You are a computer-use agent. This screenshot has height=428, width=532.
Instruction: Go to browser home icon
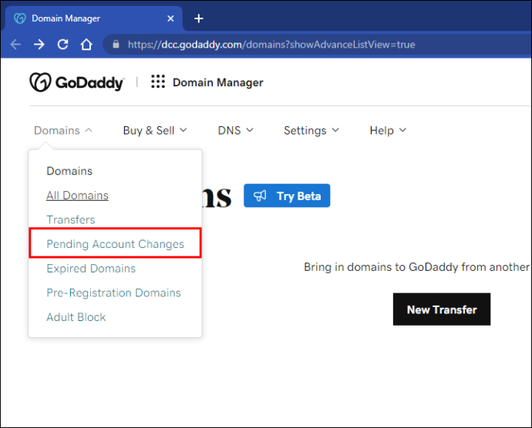[x=86, y=45]
